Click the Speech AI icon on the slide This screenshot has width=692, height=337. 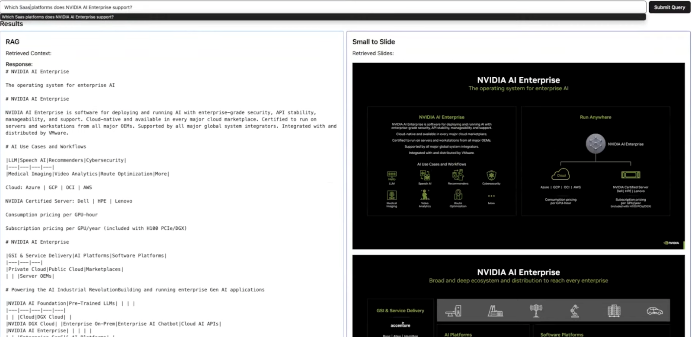(425, 175)
